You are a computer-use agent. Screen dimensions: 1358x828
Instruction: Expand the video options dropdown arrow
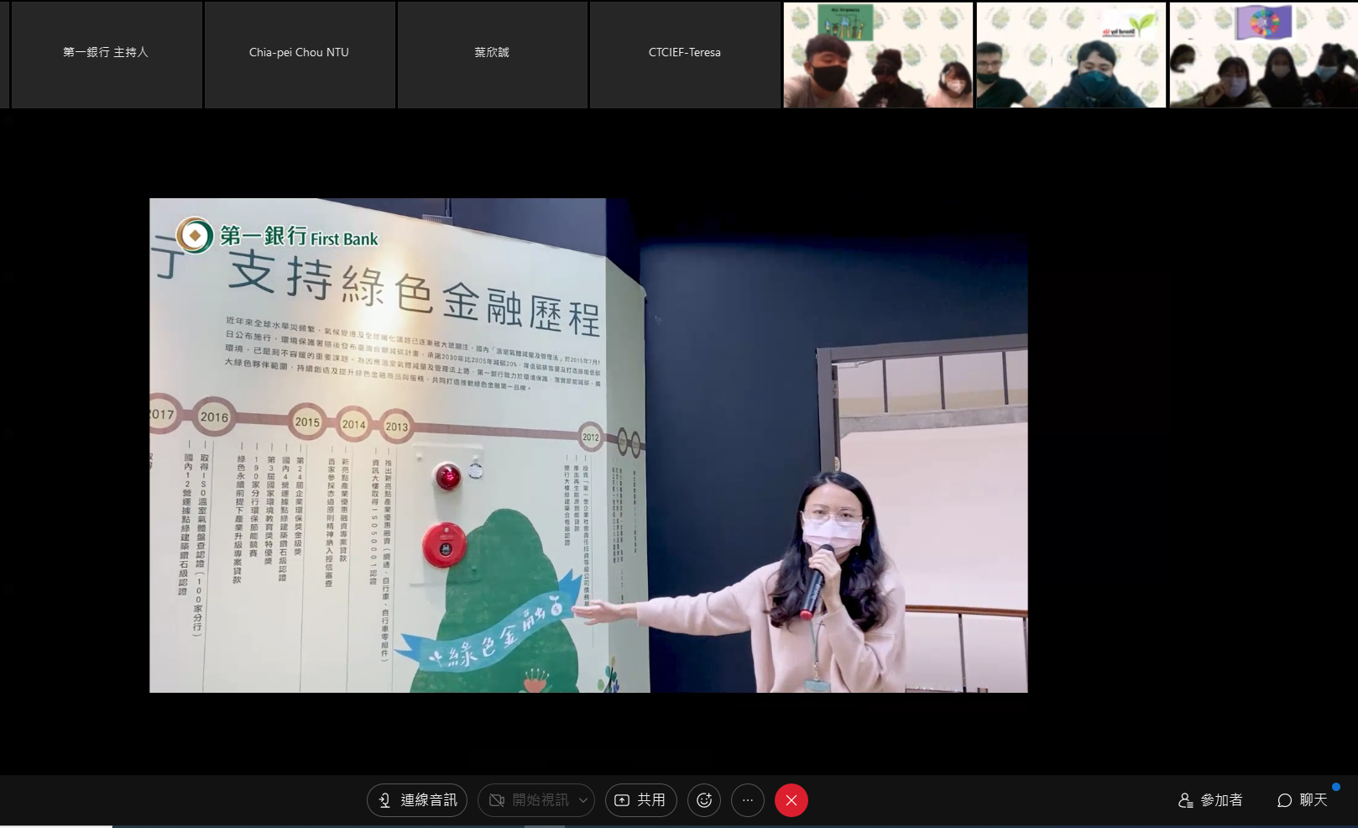(x=583, y=800)
